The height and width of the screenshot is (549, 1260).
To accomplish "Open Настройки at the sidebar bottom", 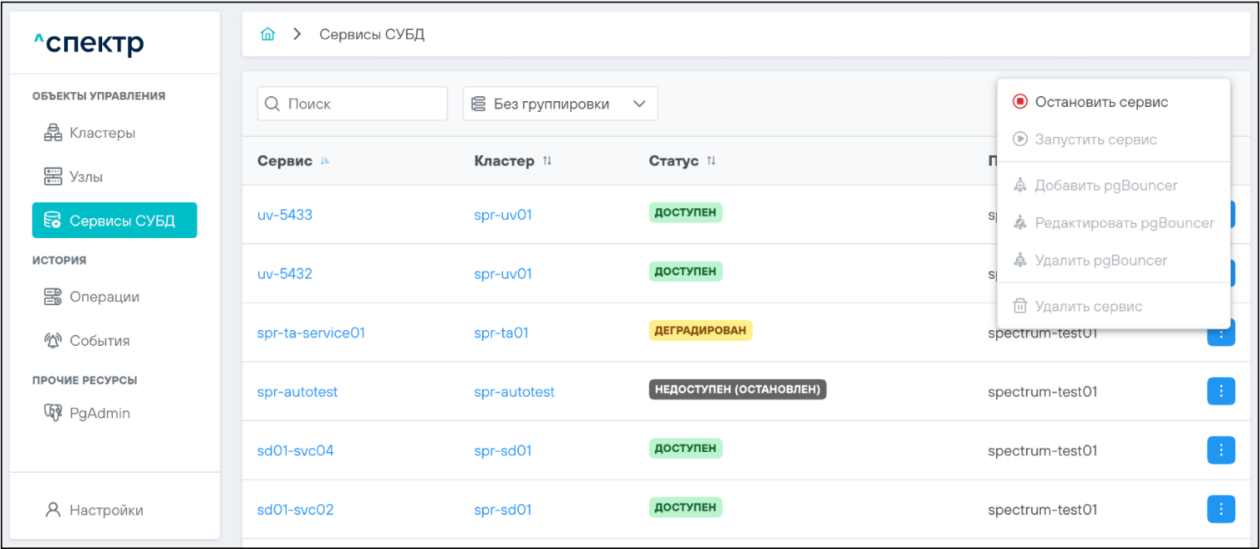I will click(105, 510).
